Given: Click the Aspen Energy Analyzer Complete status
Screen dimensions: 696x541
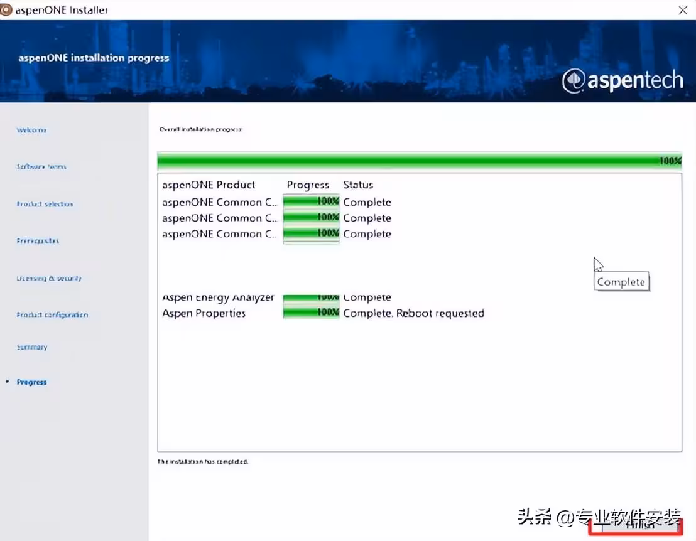Looking at the screenshot, I should tap(367, 297).
